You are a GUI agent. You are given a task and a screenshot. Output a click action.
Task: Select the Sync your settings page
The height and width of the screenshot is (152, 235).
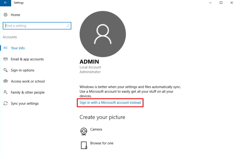point(25,104)
